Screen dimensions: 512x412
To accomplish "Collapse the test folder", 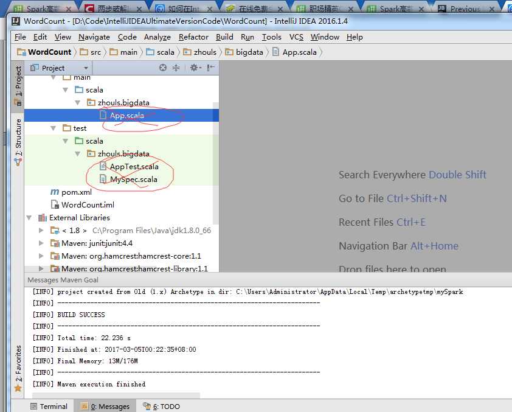I will [54, 128].
